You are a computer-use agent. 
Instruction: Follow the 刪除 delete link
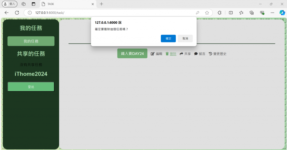coord(173,54)
